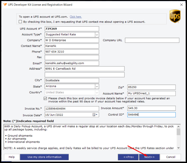Click the Address field with 6991 E Camelback Rd
Image resolution: width=187 pixels, height=163 pixels.
tap(85, 69)
